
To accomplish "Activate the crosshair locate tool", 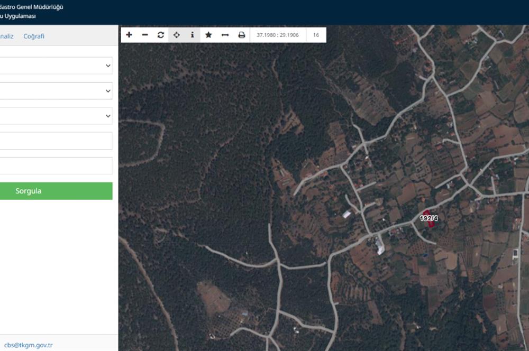I will (177, 35).
